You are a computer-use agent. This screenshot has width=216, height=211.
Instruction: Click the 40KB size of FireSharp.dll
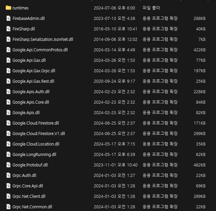coord(201,29)
